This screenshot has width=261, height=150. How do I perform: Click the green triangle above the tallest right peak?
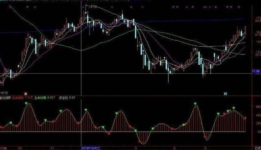(195, 104)
